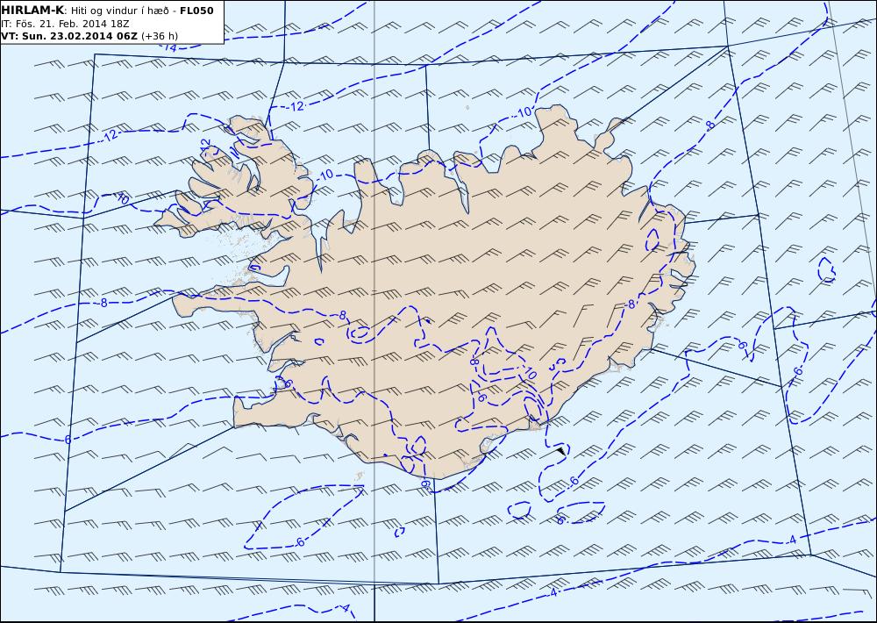
Task: Click the 4 isotherm label nearest the southeast map corner
Action: coord(792,540)
